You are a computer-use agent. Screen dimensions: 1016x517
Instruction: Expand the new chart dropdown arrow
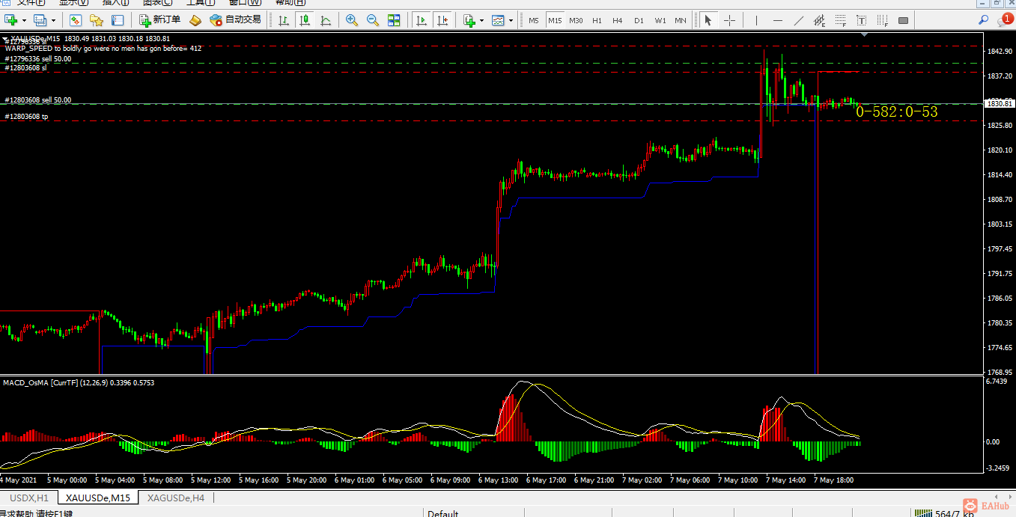pyautogui.click(x=24, y=21)
